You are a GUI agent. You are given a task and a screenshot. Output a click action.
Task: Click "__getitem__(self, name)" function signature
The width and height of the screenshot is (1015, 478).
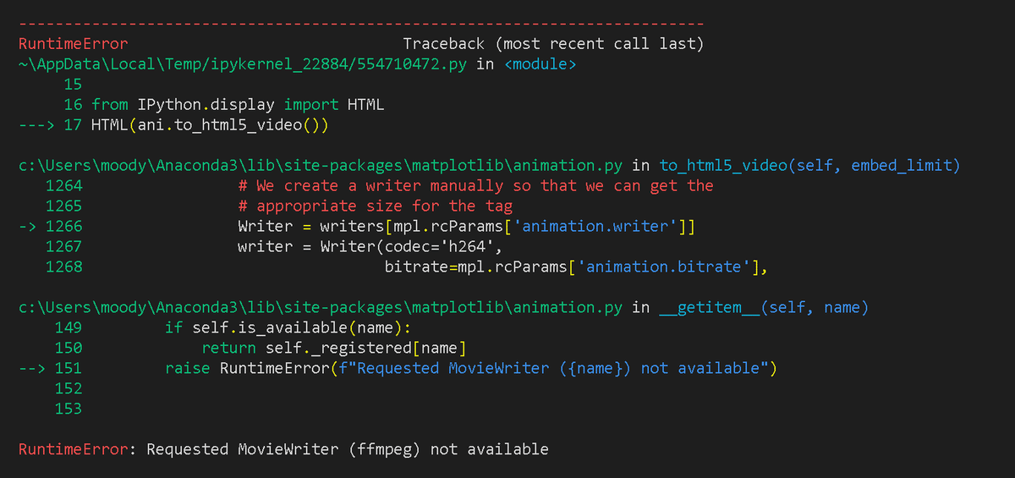pos(764,307)
